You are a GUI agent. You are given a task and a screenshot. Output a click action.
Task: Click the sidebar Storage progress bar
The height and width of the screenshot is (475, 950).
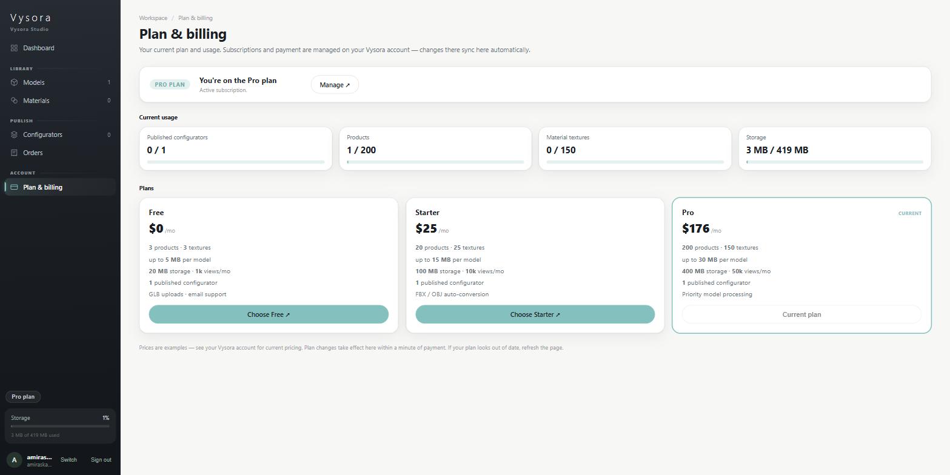(60, 426)
